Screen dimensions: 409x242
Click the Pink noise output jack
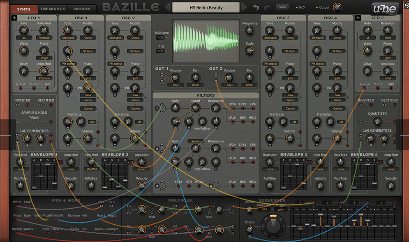[28, 206]
